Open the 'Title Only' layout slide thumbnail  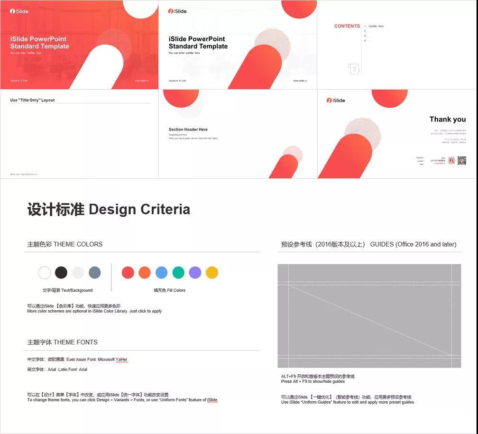tap(79, 134)
